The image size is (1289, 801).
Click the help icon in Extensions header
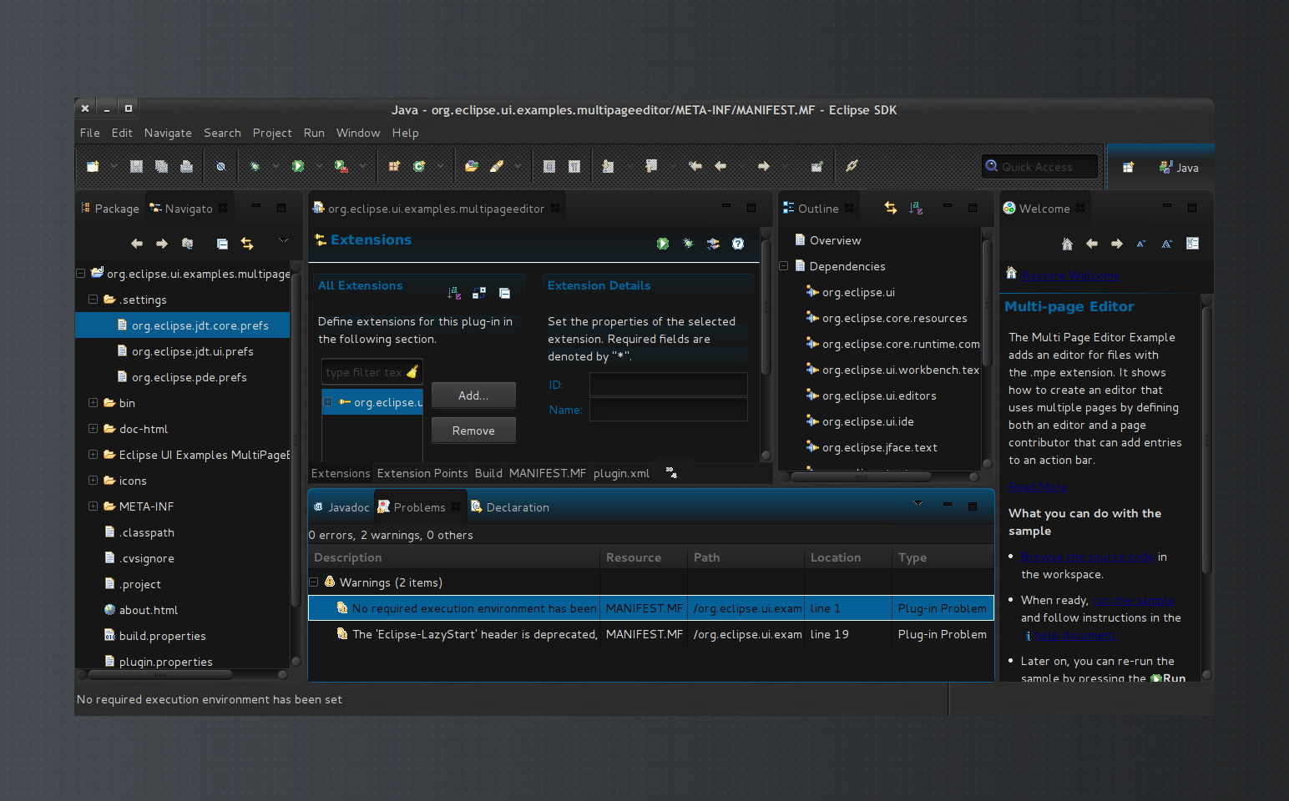[738, 244]
